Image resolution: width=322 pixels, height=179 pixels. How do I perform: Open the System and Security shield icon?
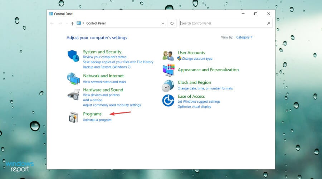pyautogui.click(x=73, y=56)
